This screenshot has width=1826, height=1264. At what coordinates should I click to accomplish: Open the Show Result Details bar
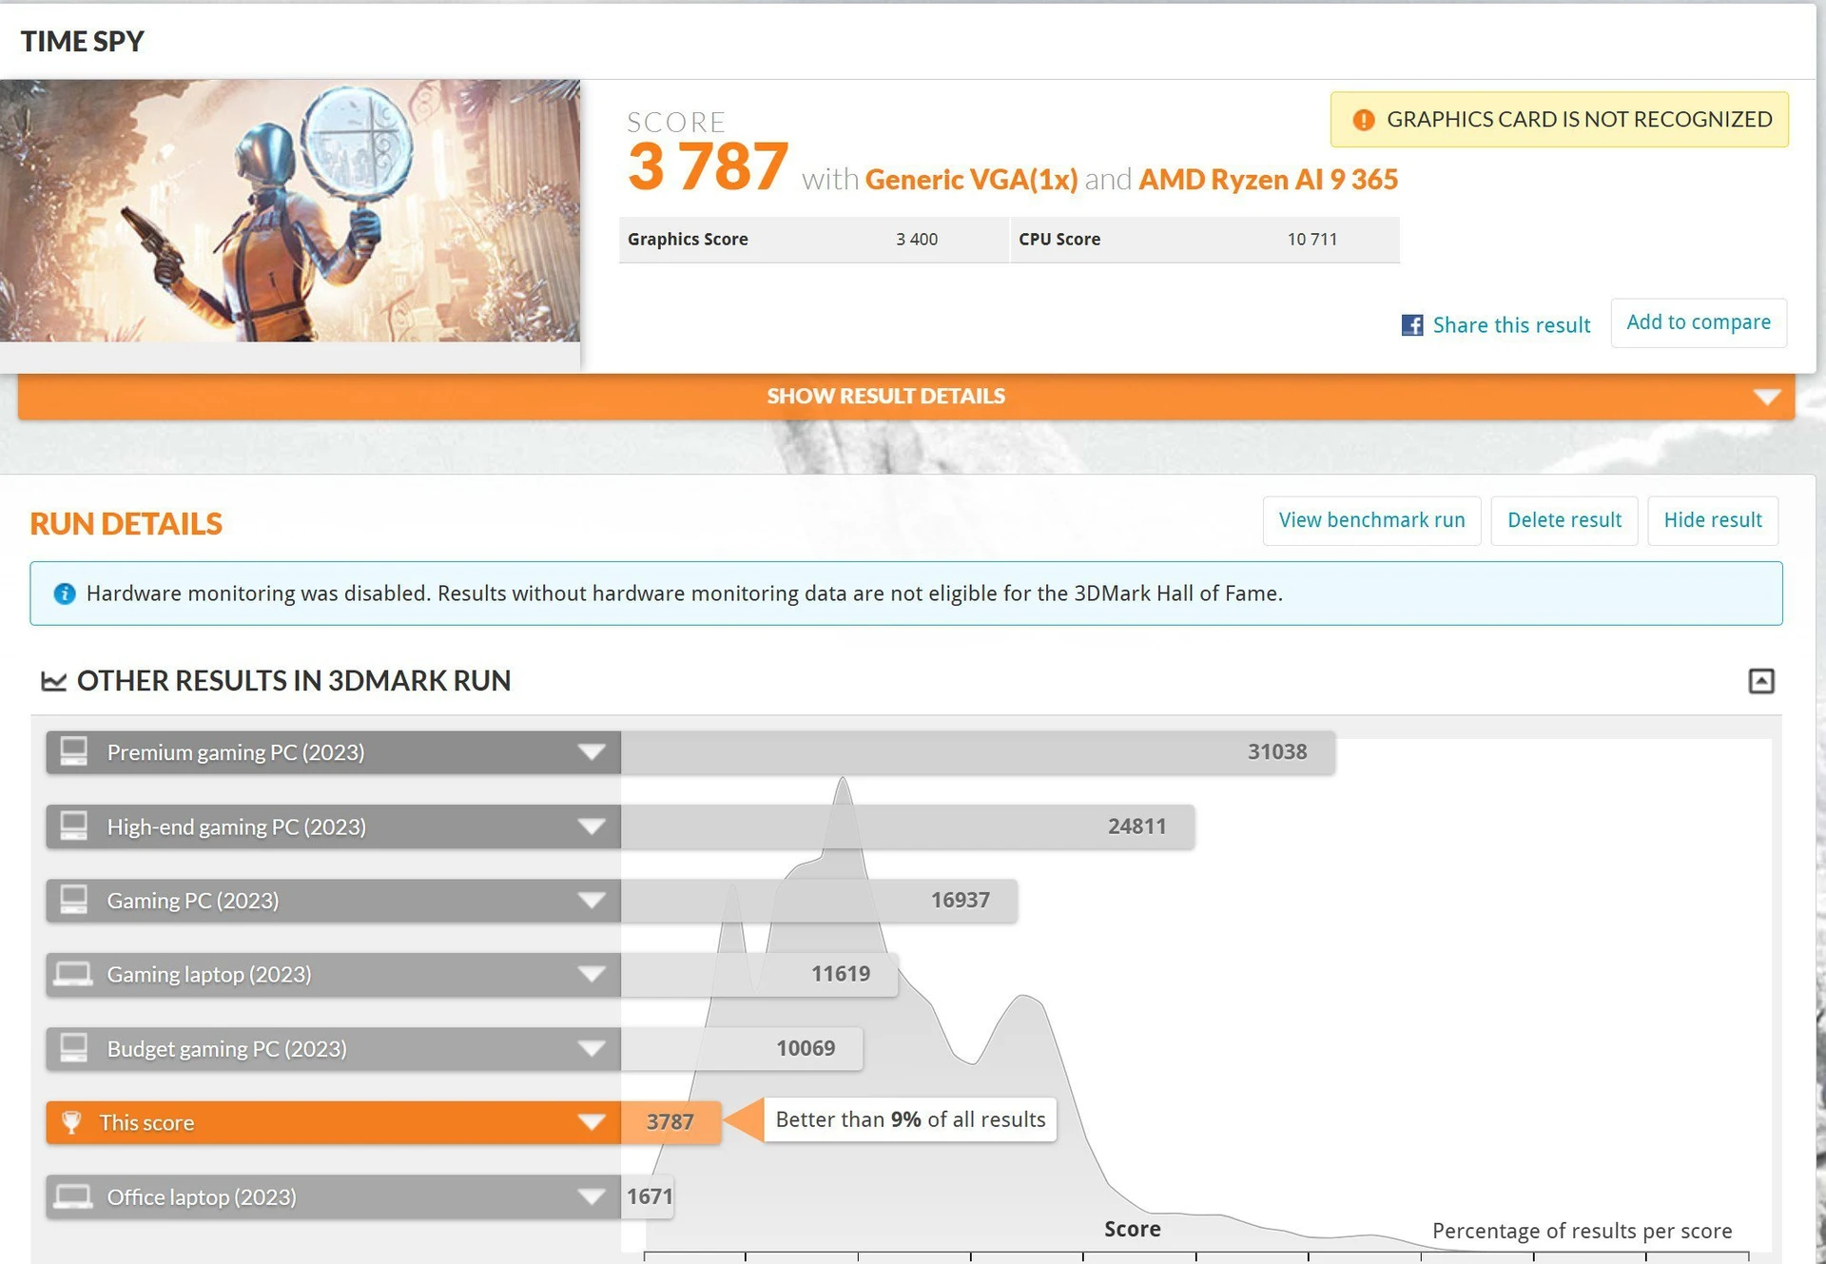[x=905, y=397]
